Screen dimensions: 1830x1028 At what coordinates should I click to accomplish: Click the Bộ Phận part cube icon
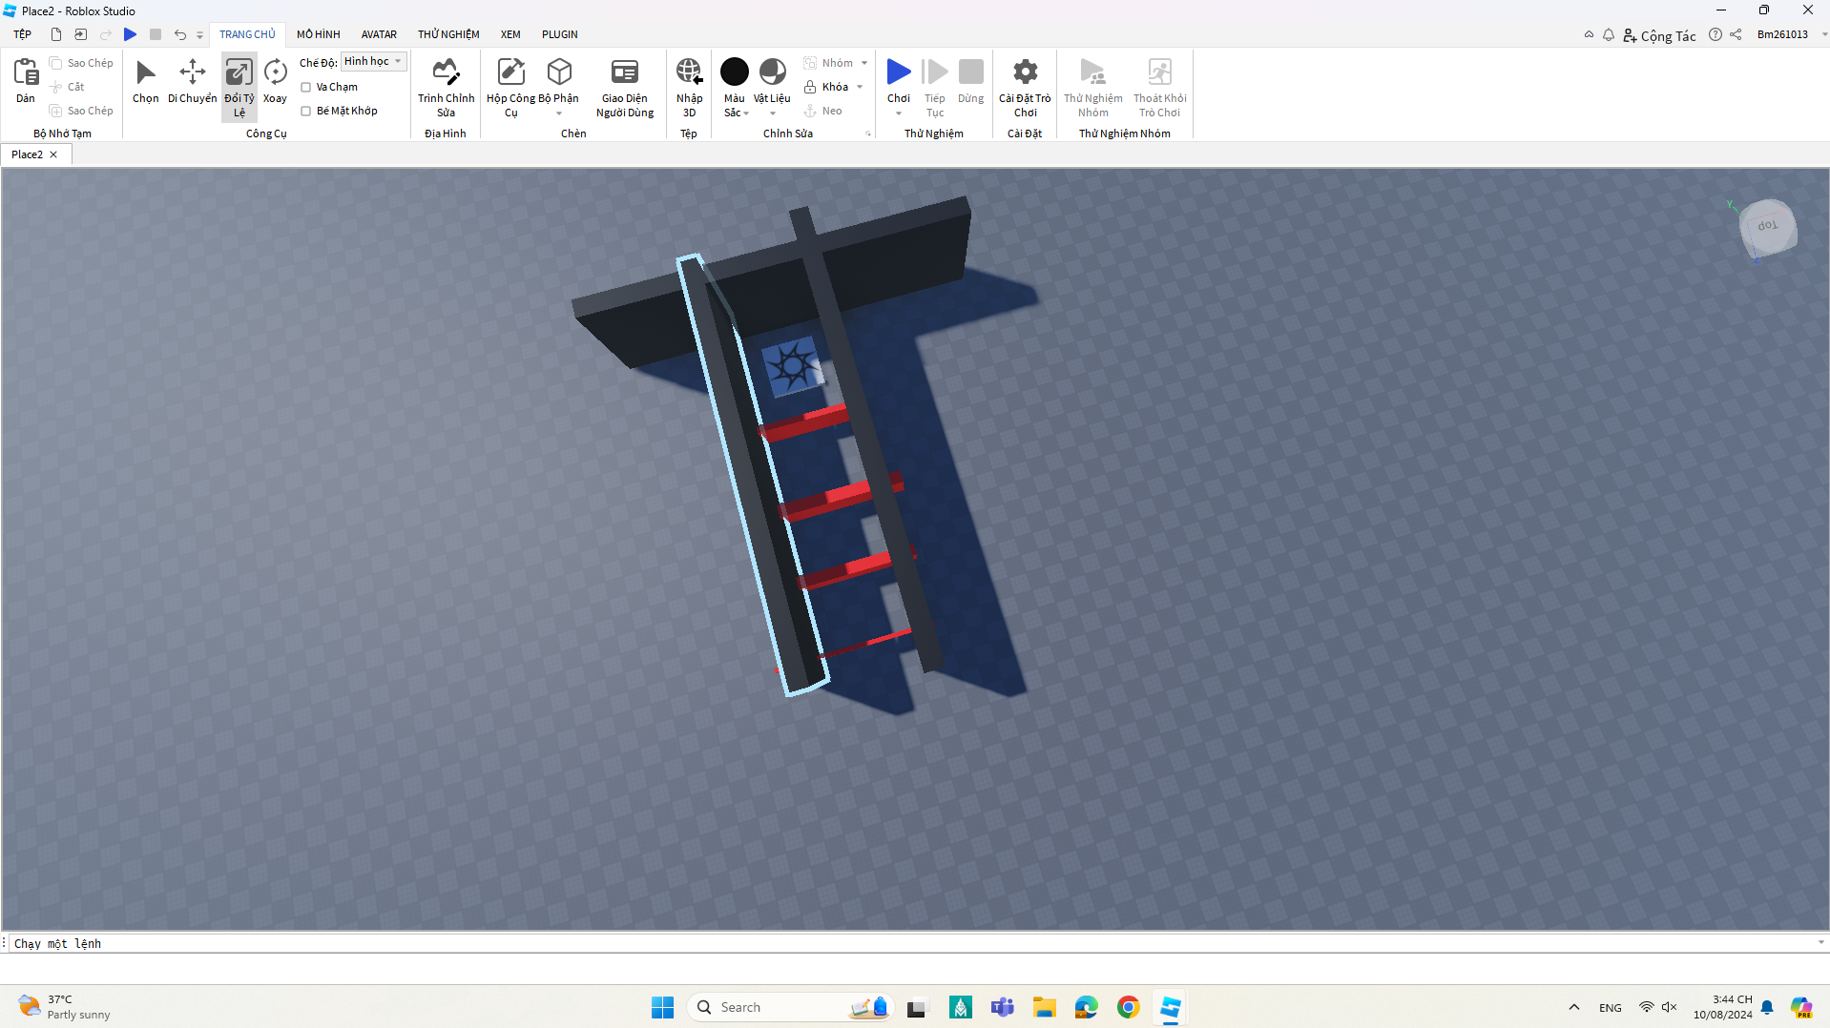(559, 72)
